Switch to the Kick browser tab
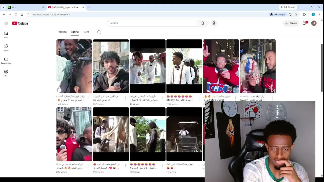 [x=25, y=7]
